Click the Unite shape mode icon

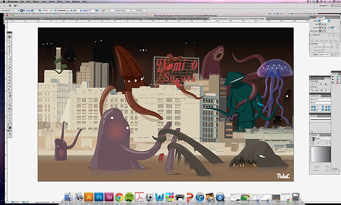coord(312,84)
